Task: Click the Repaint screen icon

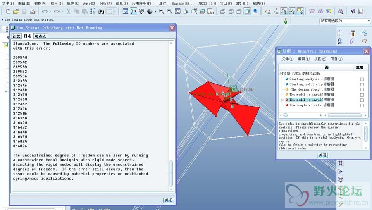Action: [125, 11]
